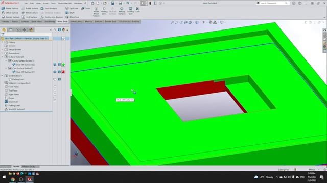The height and width of the screenshot is (183, 327).
Task: Select Front Plane in the feature tree
Action: [14, 87]
